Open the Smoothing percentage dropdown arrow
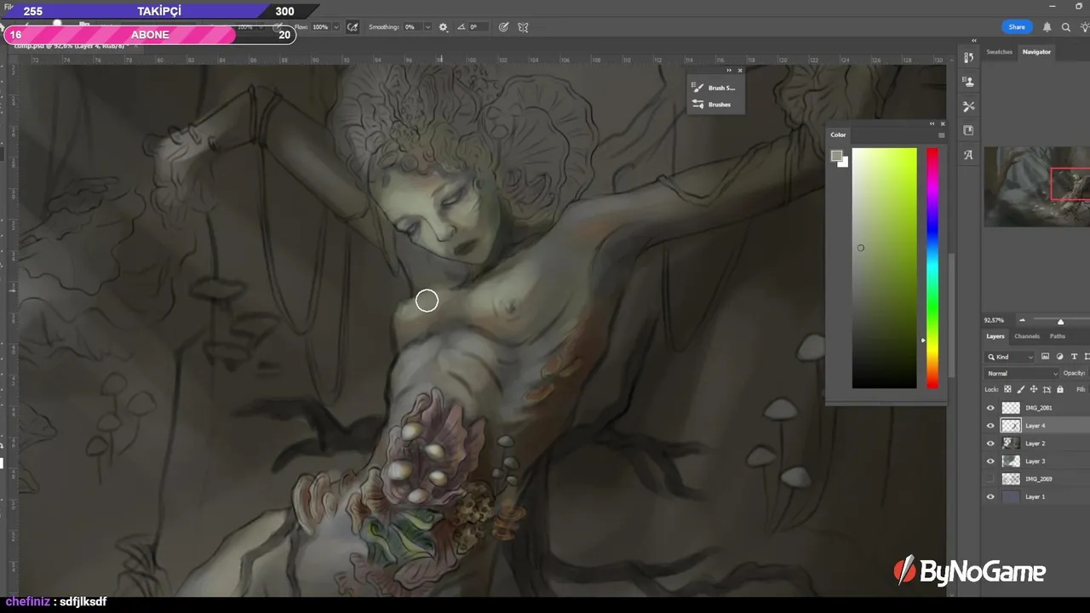The width and height of the screenshot is (1090, 613). pos(427,27)
